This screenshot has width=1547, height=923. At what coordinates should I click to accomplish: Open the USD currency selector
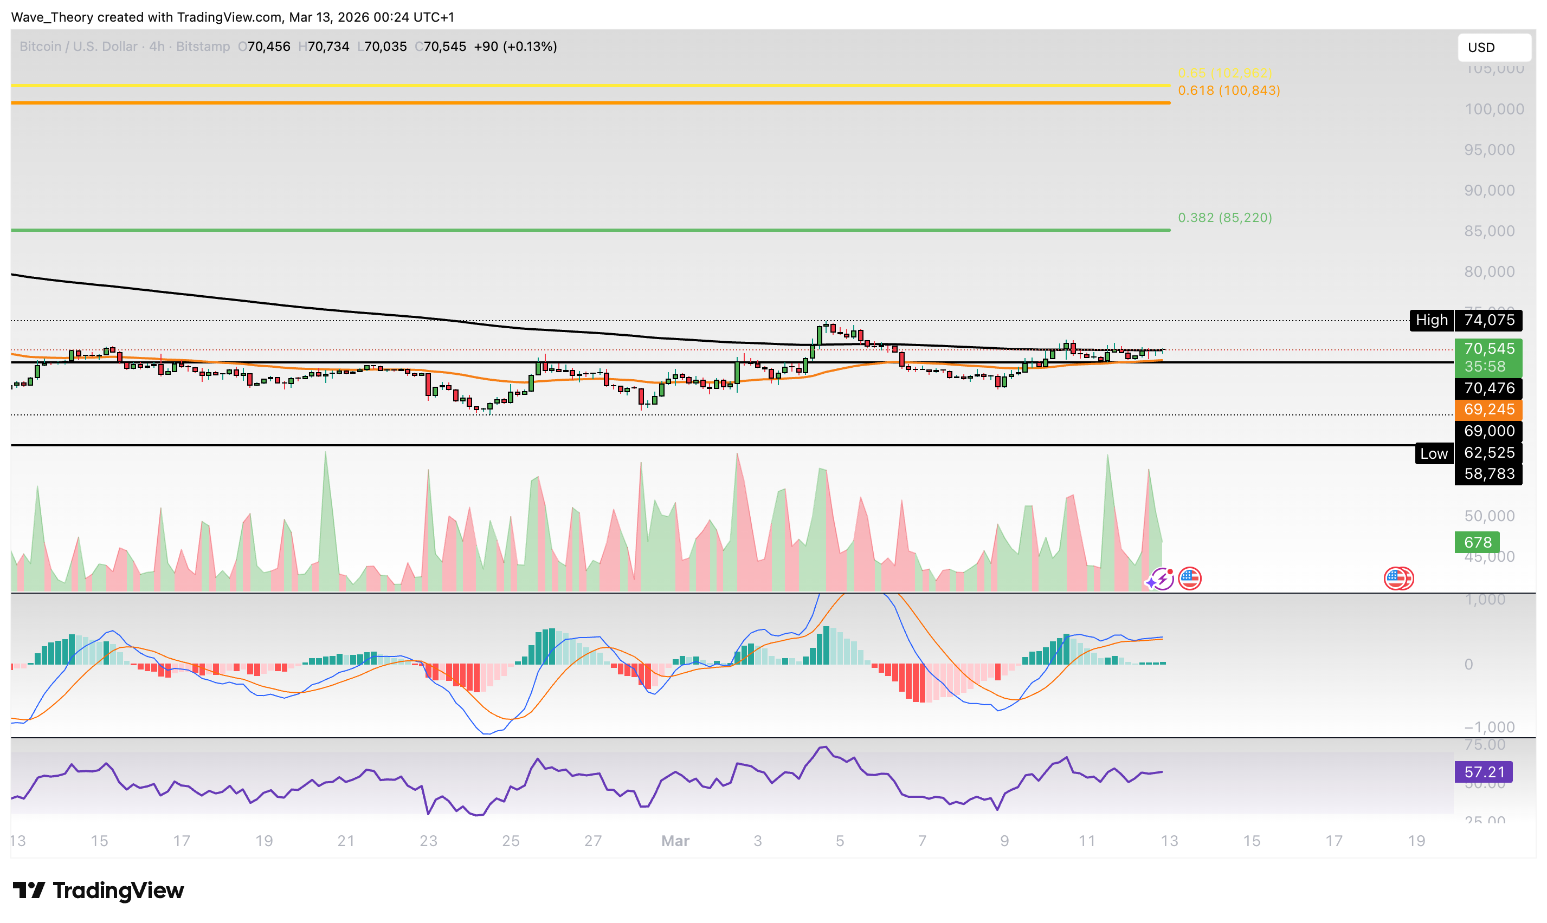1493,47
